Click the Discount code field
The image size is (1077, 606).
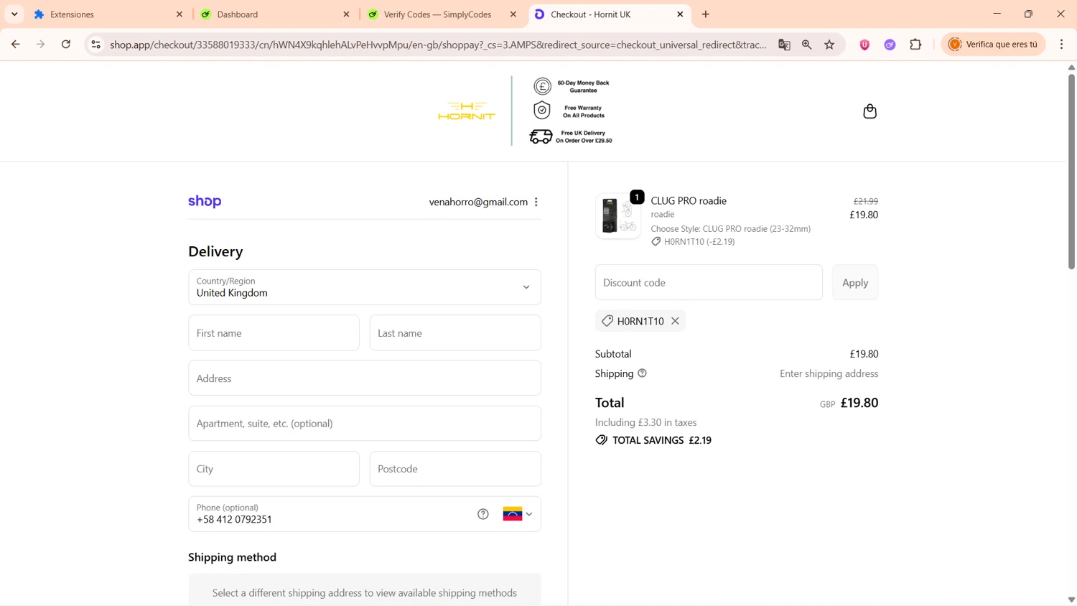click(709, 282)
